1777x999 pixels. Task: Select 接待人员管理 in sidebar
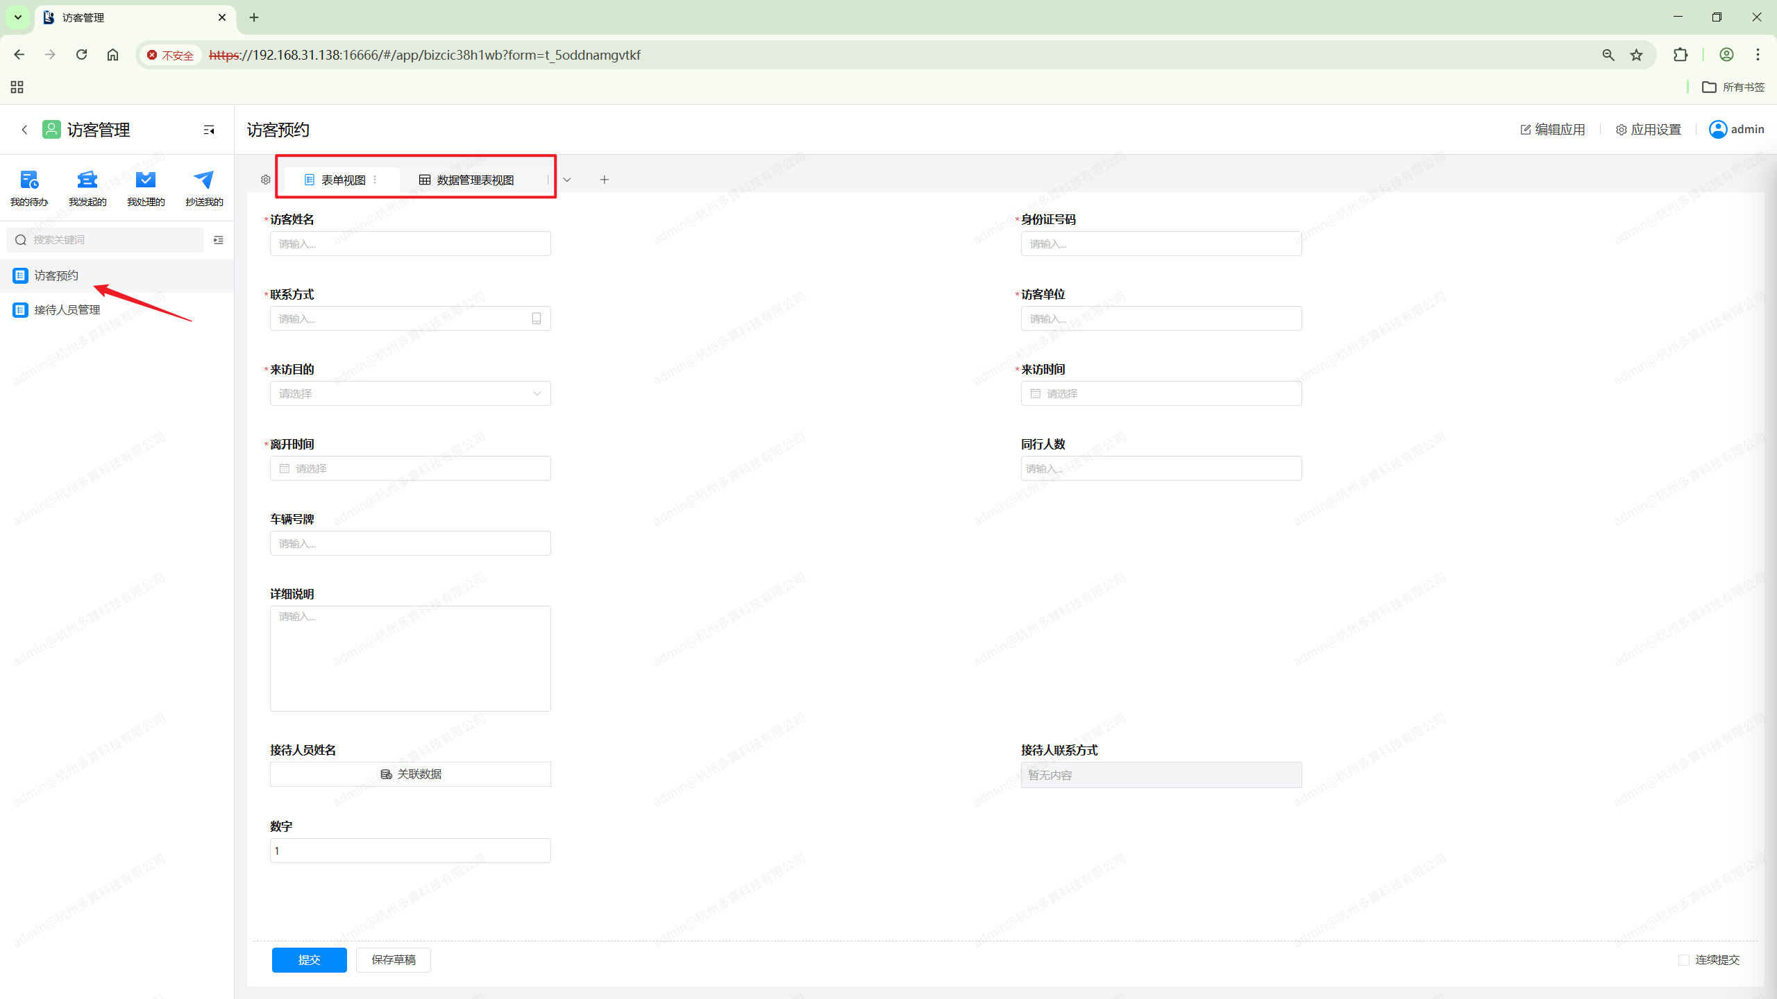(x=67, y=309)
